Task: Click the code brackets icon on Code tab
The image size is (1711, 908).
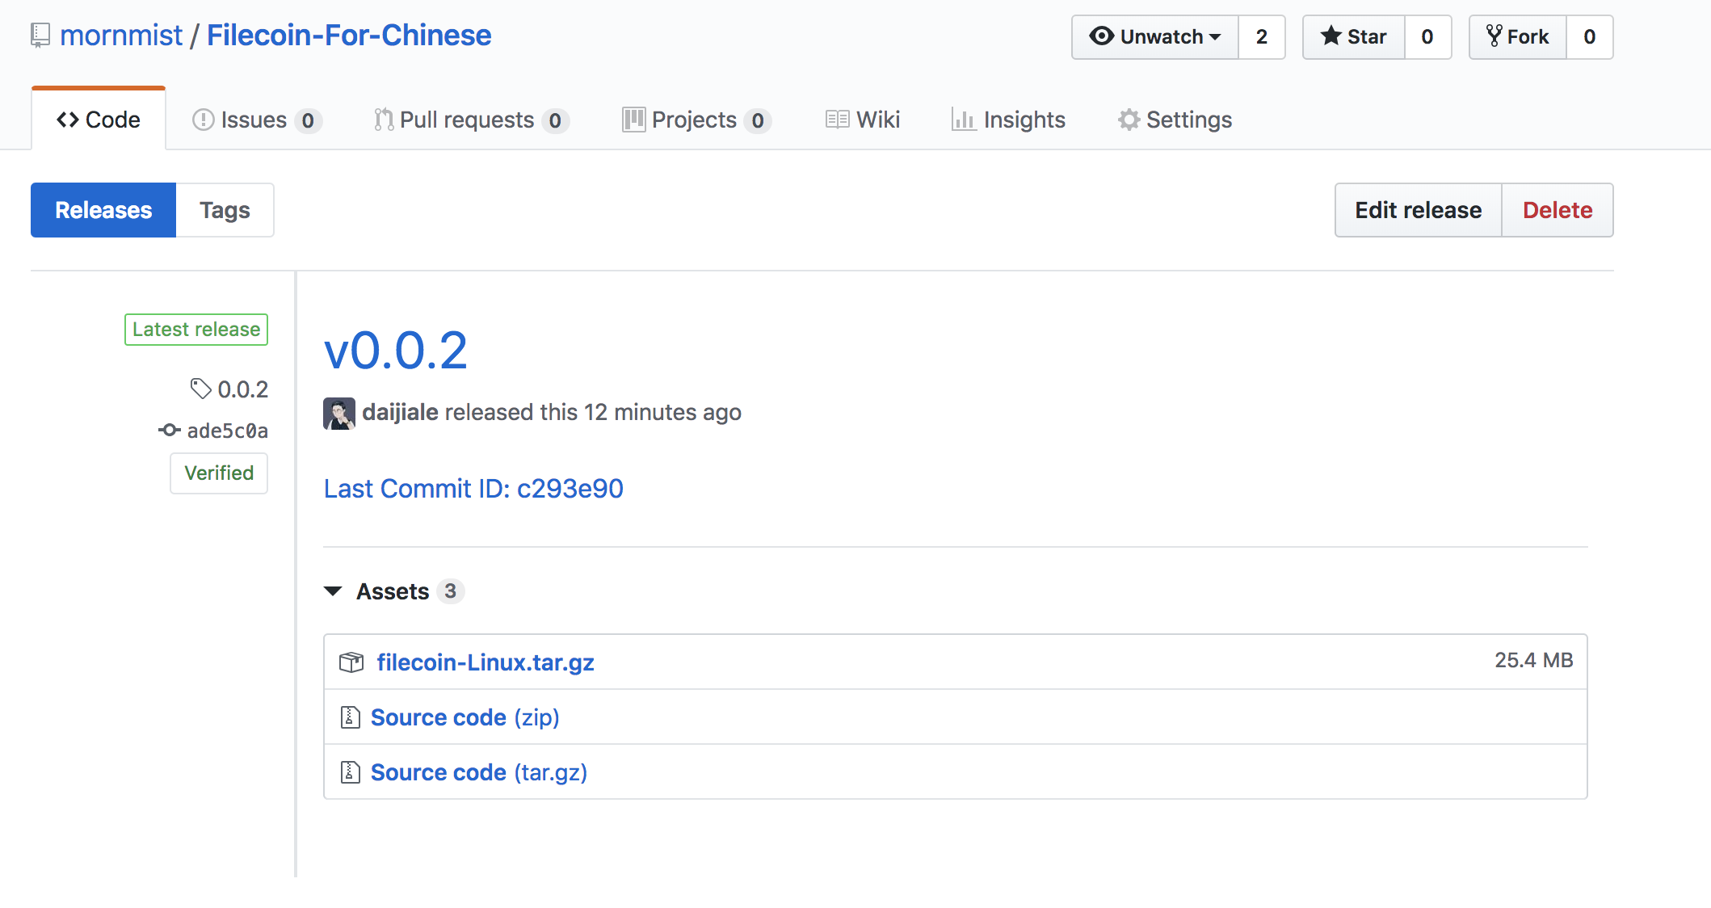Action: coord(68,120)
